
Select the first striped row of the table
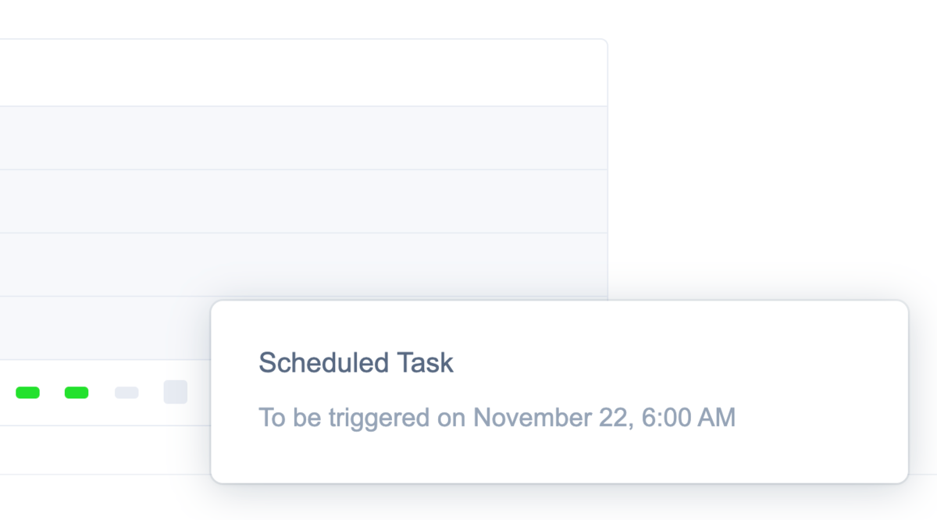pos(305,137)
